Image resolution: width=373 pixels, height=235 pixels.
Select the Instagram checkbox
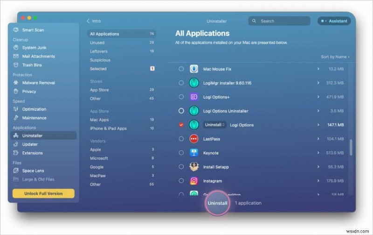(x=181, y=181)
